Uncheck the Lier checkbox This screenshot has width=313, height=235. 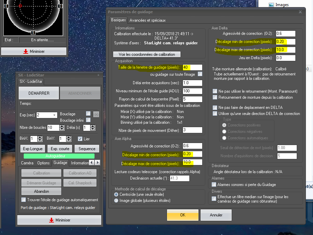(x=80, y=139)
